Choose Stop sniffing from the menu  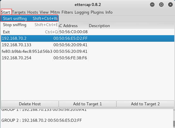tap(29, 25)
